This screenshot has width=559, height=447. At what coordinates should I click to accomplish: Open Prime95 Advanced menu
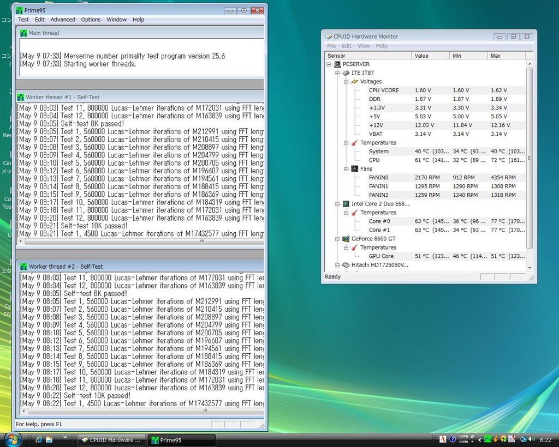(63, 20)
